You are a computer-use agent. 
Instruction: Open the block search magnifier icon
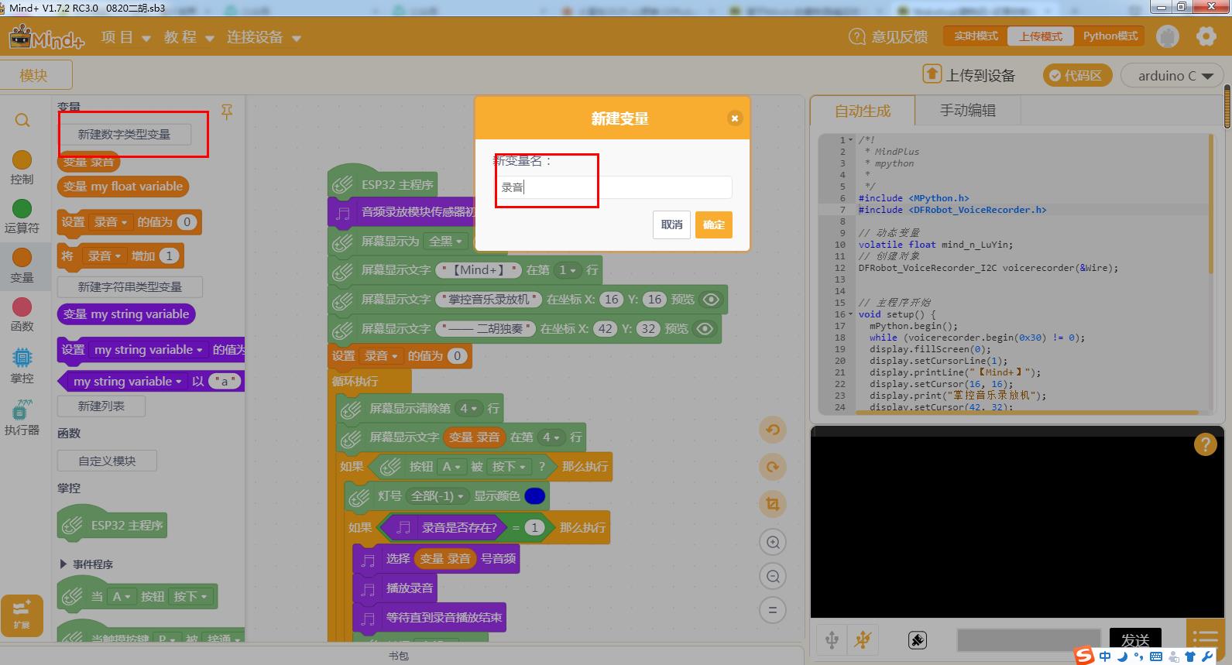22,120
